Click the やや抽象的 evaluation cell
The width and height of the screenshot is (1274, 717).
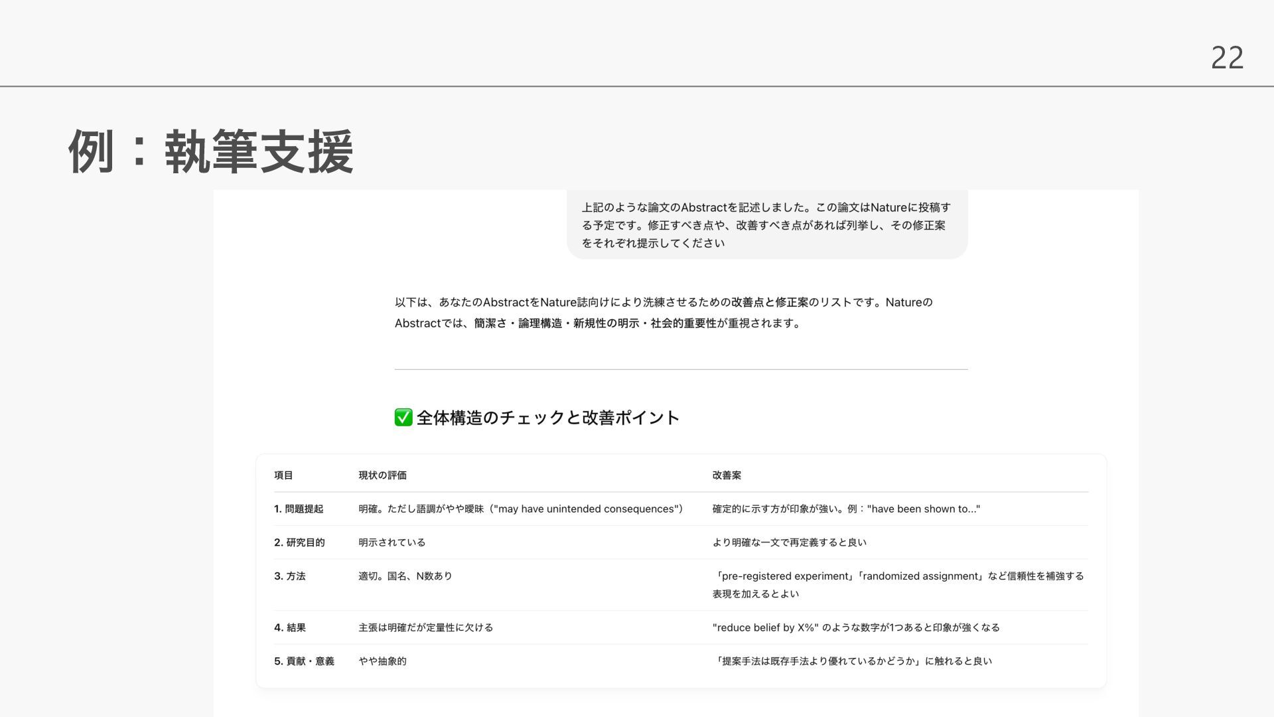tap(382, 661)
